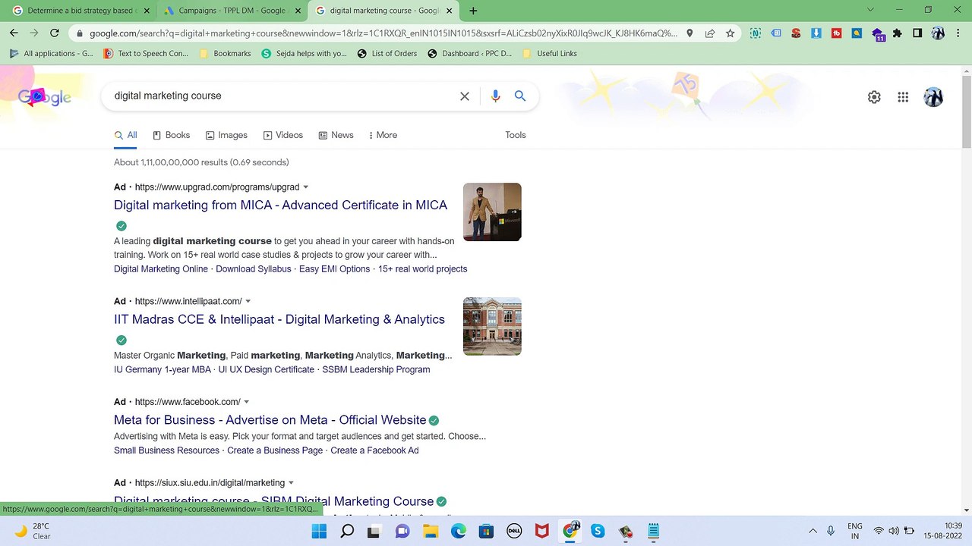This screenshot has width=972, height=546.
Task: Open the red TubeBuddy extension icon
Action: 837,33
